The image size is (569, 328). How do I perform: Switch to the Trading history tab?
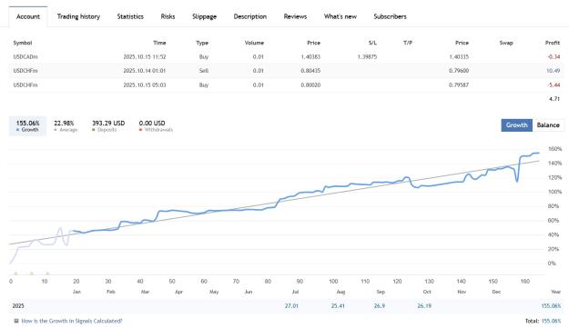tap(78, 16)
